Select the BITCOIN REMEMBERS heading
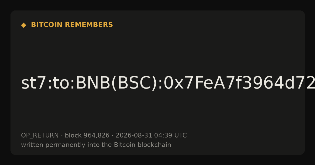The width and height of the screenshot is (315, 165). click(x=72, y=25)
